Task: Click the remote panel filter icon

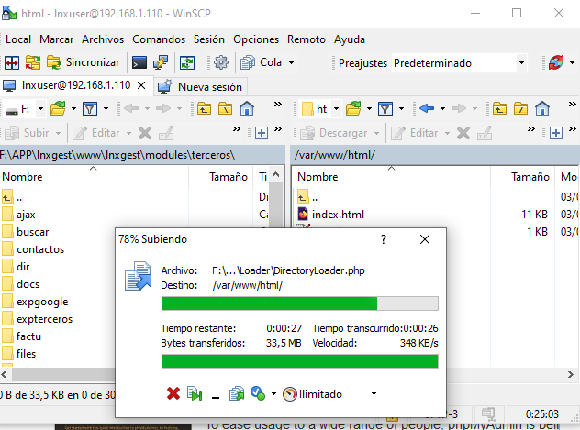Action: pyautogui.click(x=385, y=109)
